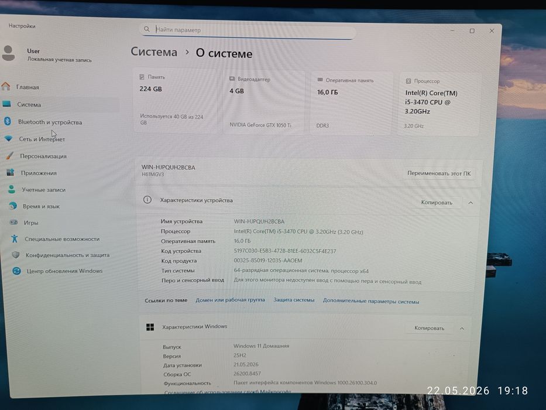This screenshot has height=410, width=546.
Task: Click the Процессор chip icon
Action: tap(408, 81)
